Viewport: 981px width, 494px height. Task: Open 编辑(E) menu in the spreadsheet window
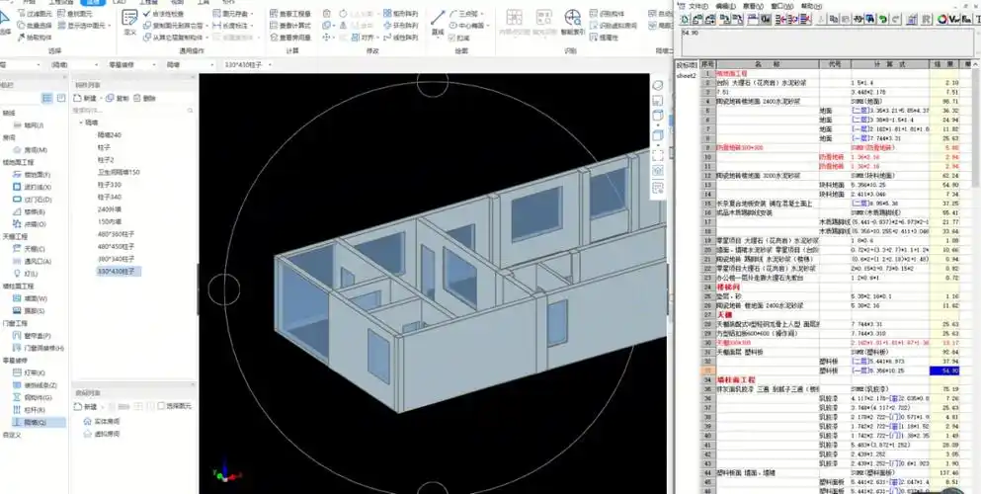(726, 6)
